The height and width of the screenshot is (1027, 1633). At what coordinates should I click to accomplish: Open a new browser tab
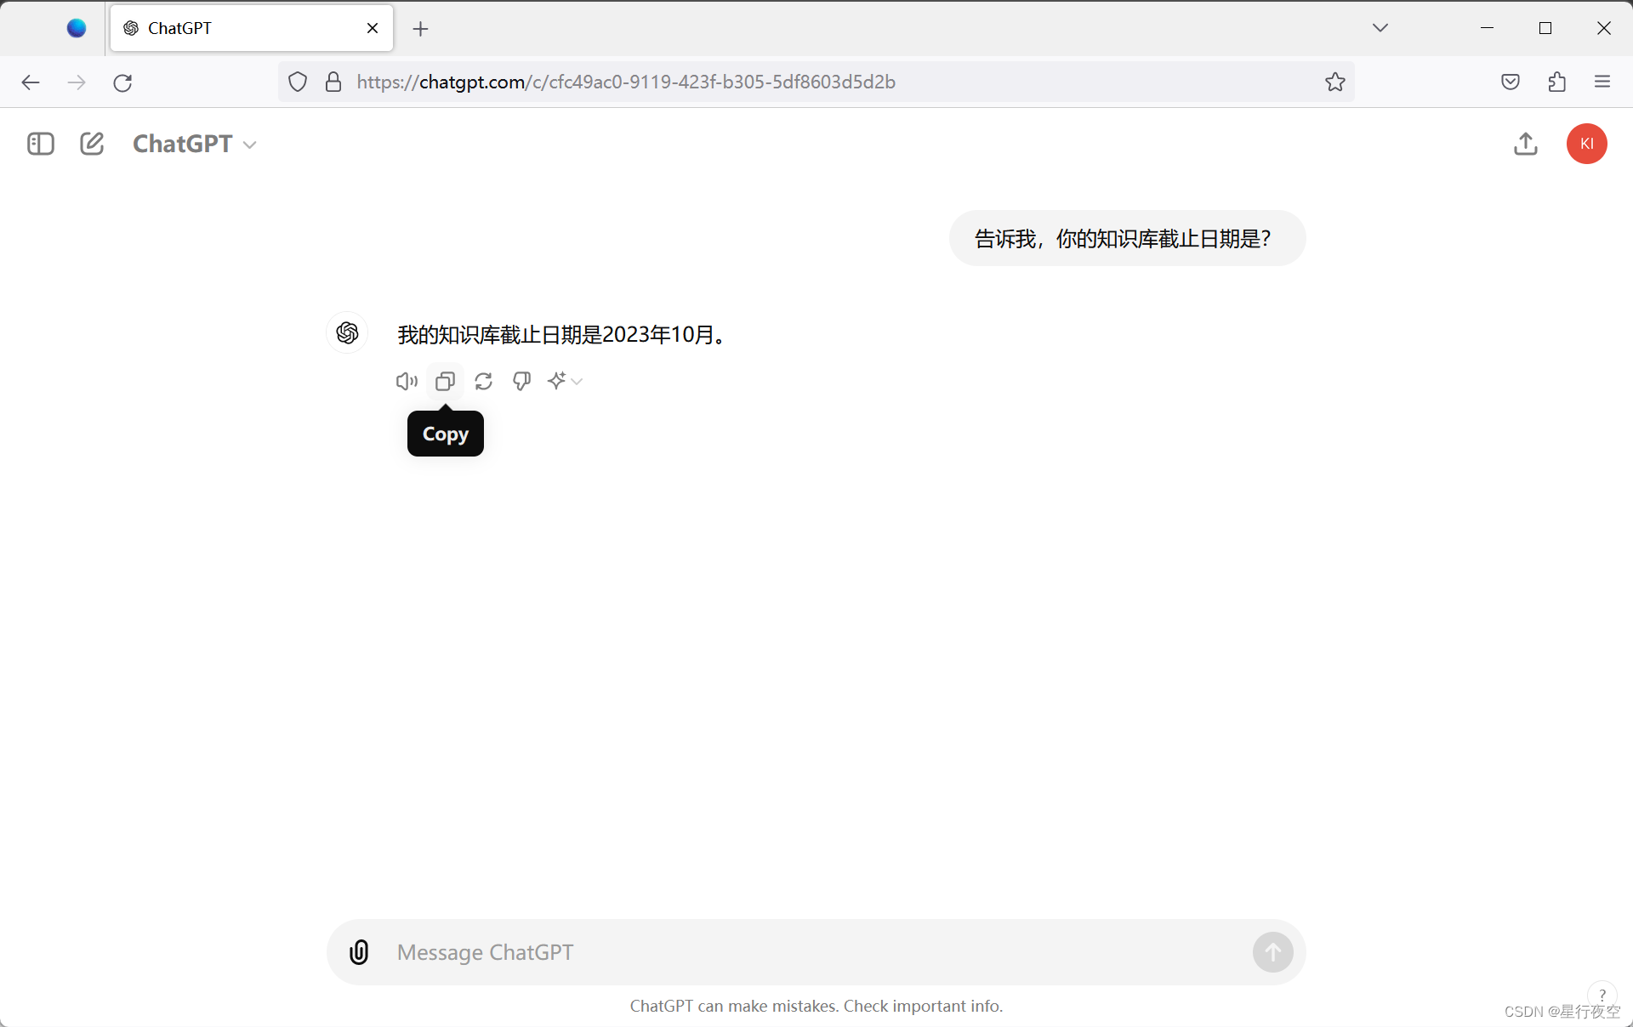pyautogui.click(x=420, y=29)
